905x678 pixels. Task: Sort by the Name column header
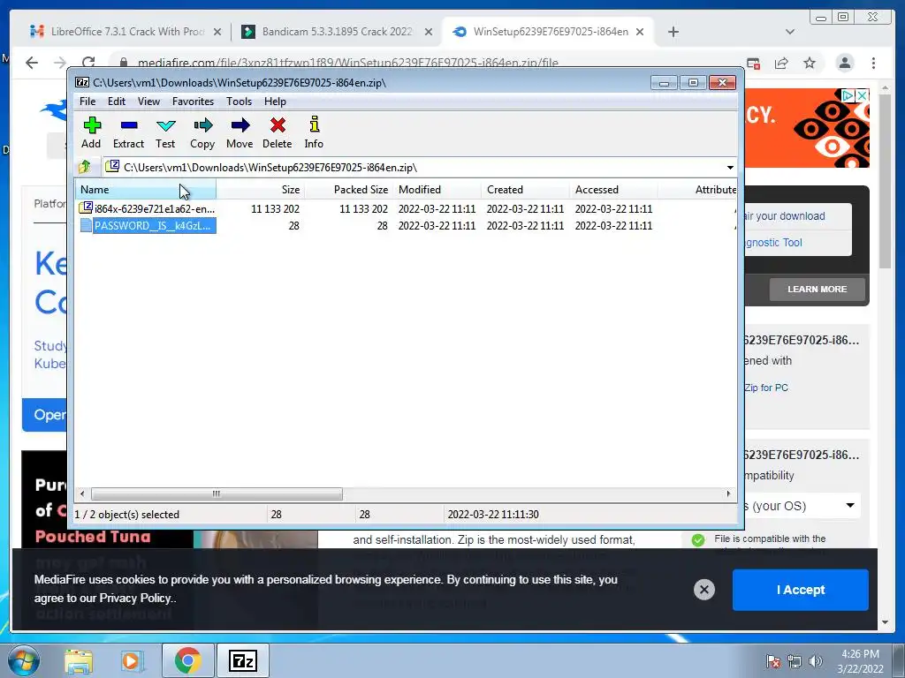[x=146, y=190]
